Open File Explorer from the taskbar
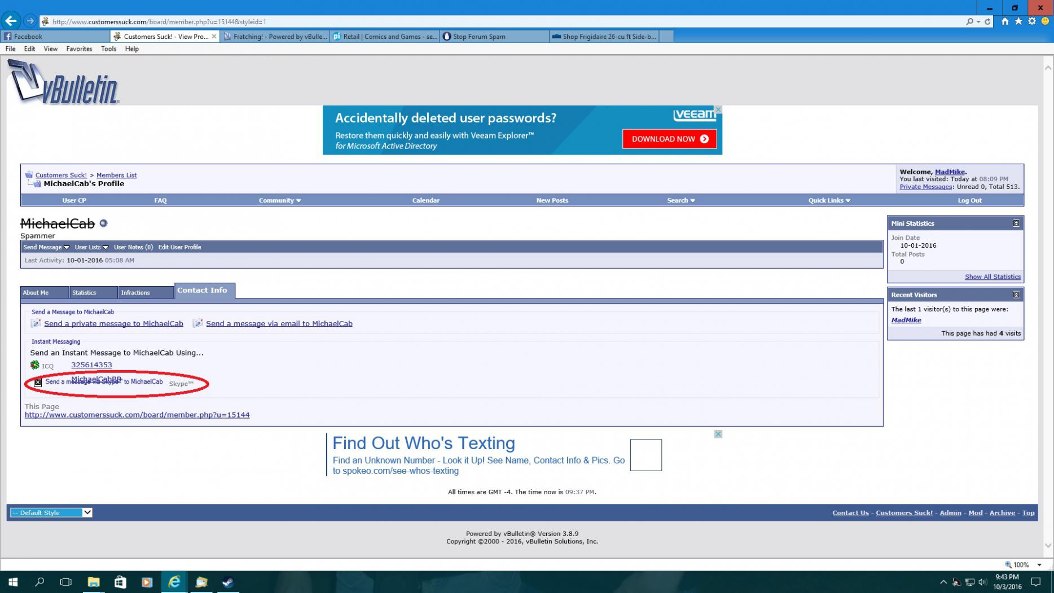1054x593 pixels. (x=93, y=582)
